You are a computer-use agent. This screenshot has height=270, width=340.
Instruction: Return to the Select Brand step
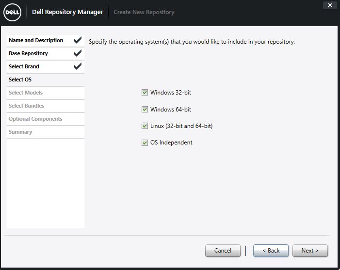(46, 66)
